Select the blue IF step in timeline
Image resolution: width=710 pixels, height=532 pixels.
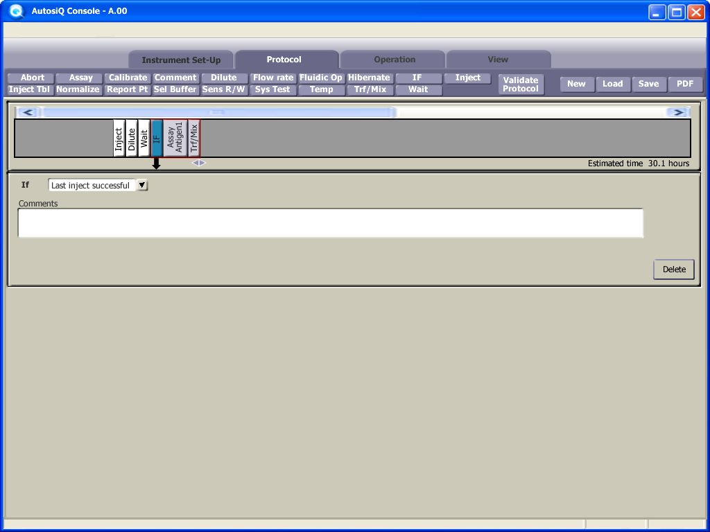(157, 139)
